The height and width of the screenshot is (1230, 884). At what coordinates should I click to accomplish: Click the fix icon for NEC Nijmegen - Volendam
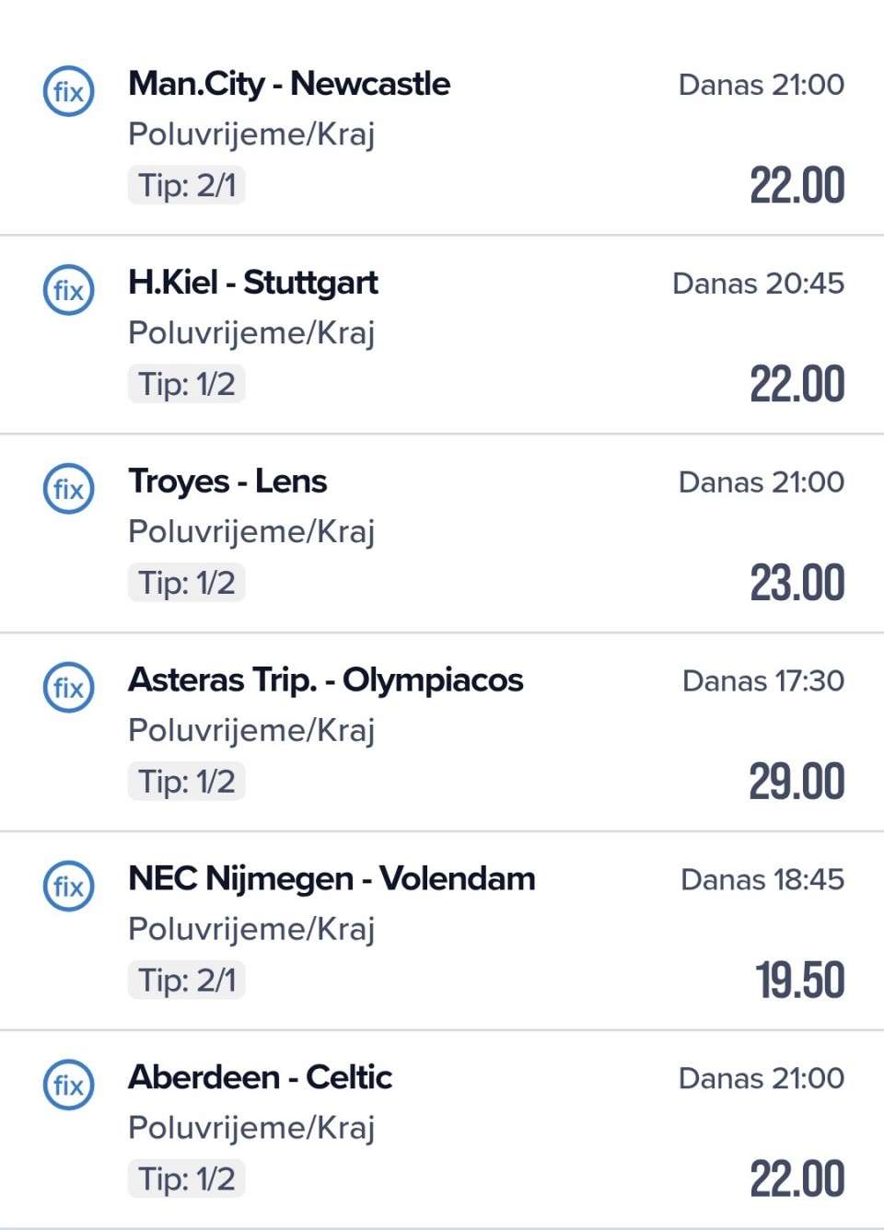[69, 887]
